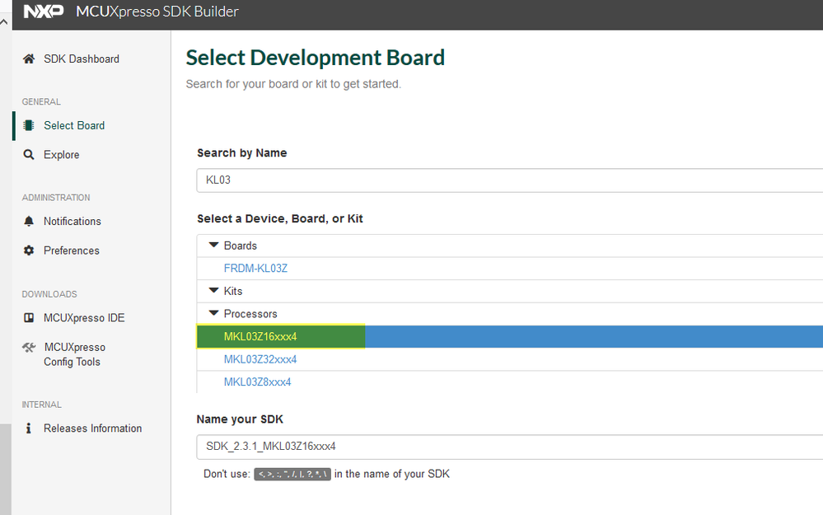Screen dimensions: 823x515
Task: Click the MCUXpresso IDE icon
Action: click(29, 318)
